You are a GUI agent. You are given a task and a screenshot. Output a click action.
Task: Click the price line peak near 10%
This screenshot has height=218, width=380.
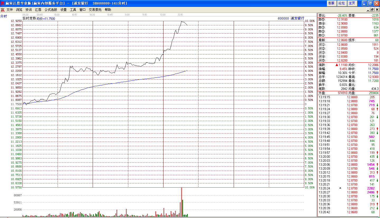pos(182,22)
